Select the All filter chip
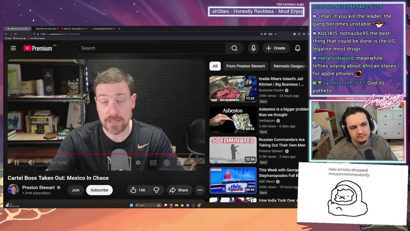This screenshot has height=231, width=410. 215,66
